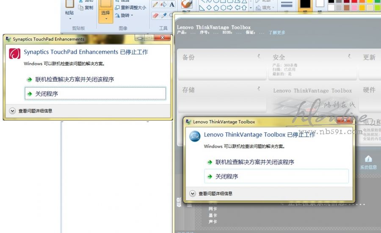Image resolution: width=381 pixels, height=233 pixels.
Task: Click the Synaptics red logo icon
Action: click(14, 54)
